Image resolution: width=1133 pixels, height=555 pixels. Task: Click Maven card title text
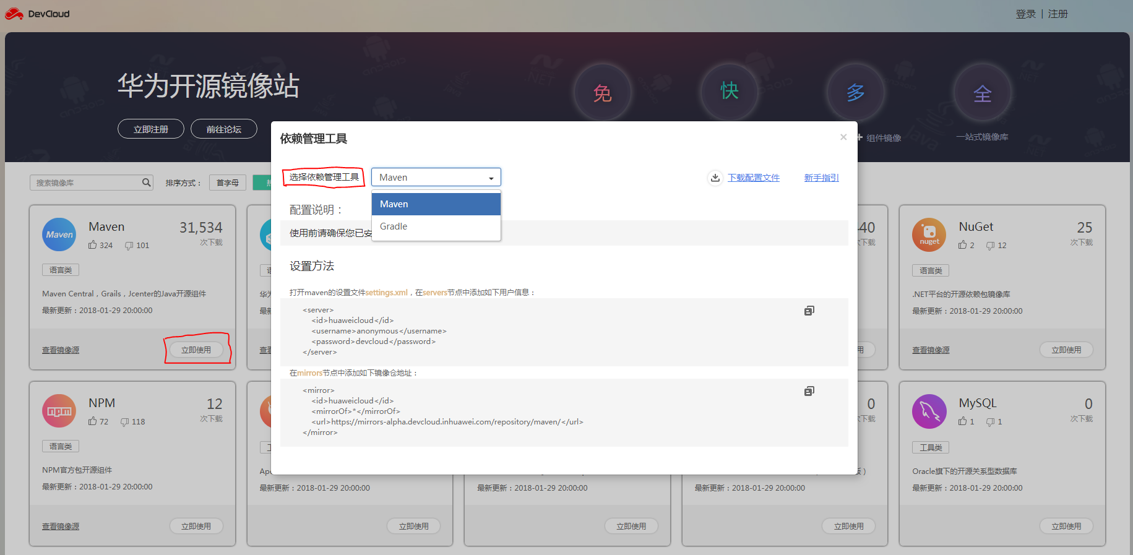click(106, 226)
